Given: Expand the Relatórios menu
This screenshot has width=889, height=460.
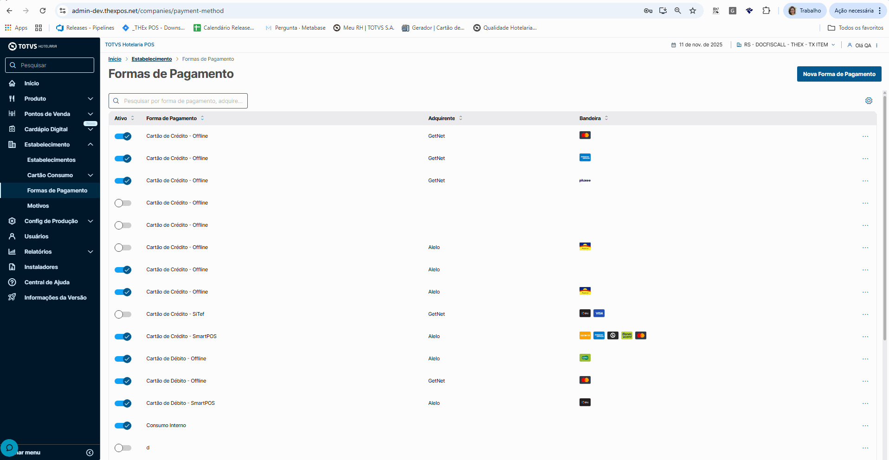Looking at the screenshot, I should coord(90,252).
